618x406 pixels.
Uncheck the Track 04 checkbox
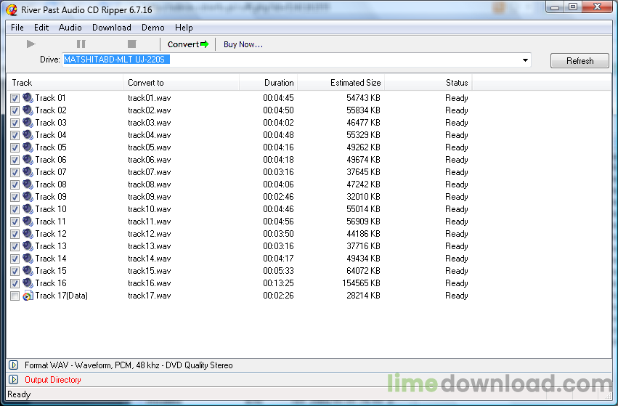(15, 135)
